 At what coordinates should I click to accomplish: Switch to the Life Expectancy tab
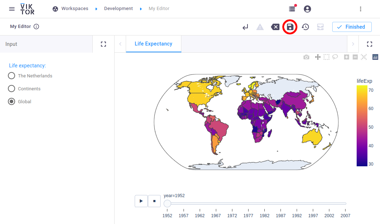click(x=153, y=44)
